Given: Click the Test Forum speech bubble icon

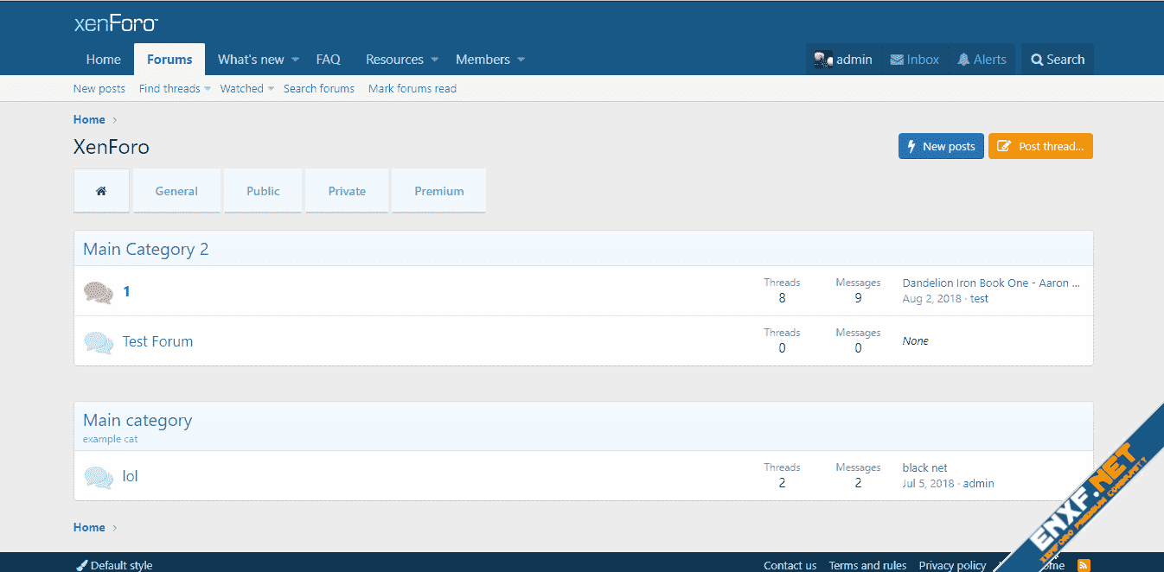Looking at the screenshot, I should [99, 342].
